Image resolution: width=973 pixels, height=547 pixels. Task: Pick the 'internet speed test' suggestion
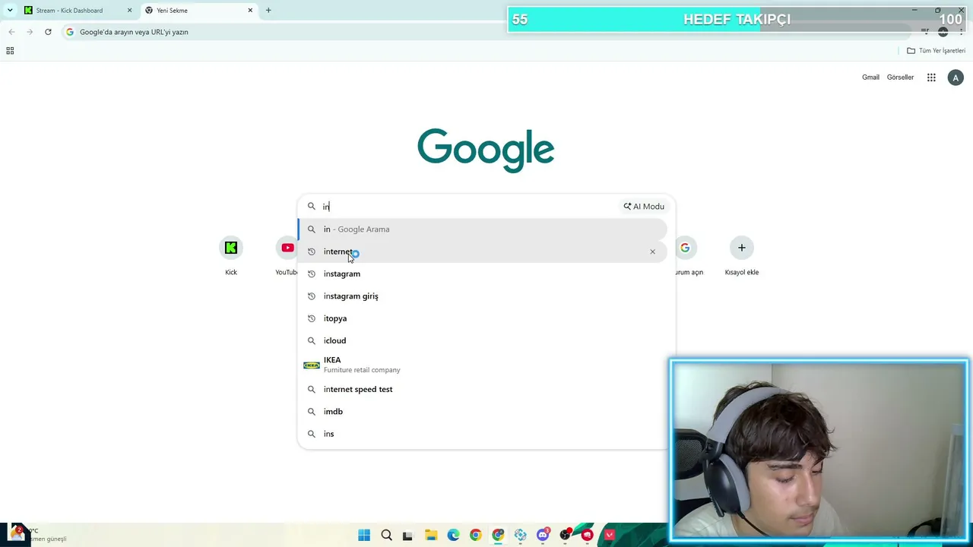coord(483,390)
